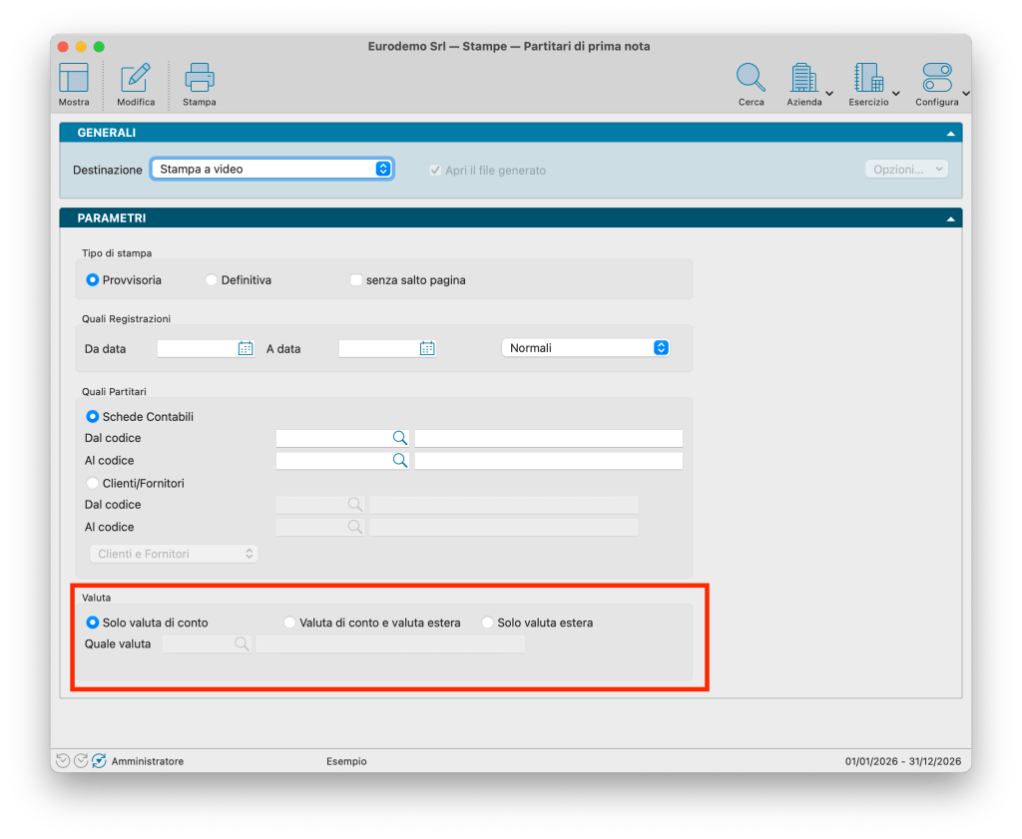Collapse the PARAMETRI section

coord(950,218)
